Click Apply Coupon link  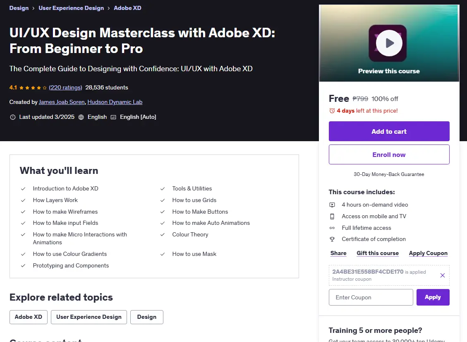click(x=428, y=253)
